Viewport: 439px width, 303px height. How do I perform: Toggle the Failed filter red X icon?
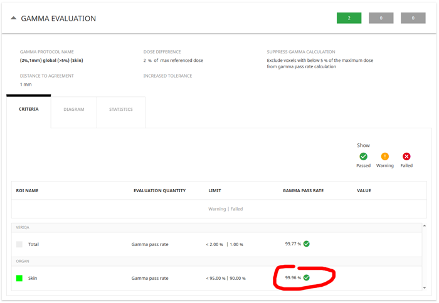(406, 157)
